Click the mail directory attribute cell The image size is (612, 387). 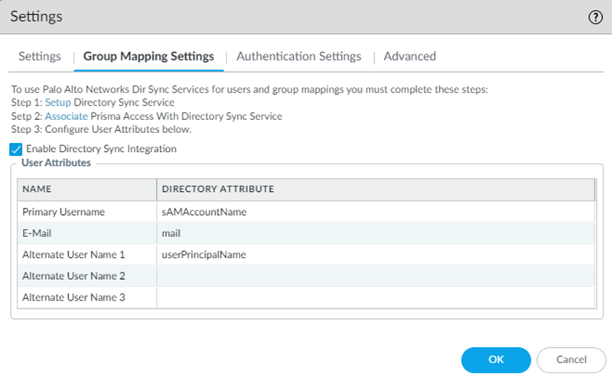375,233
